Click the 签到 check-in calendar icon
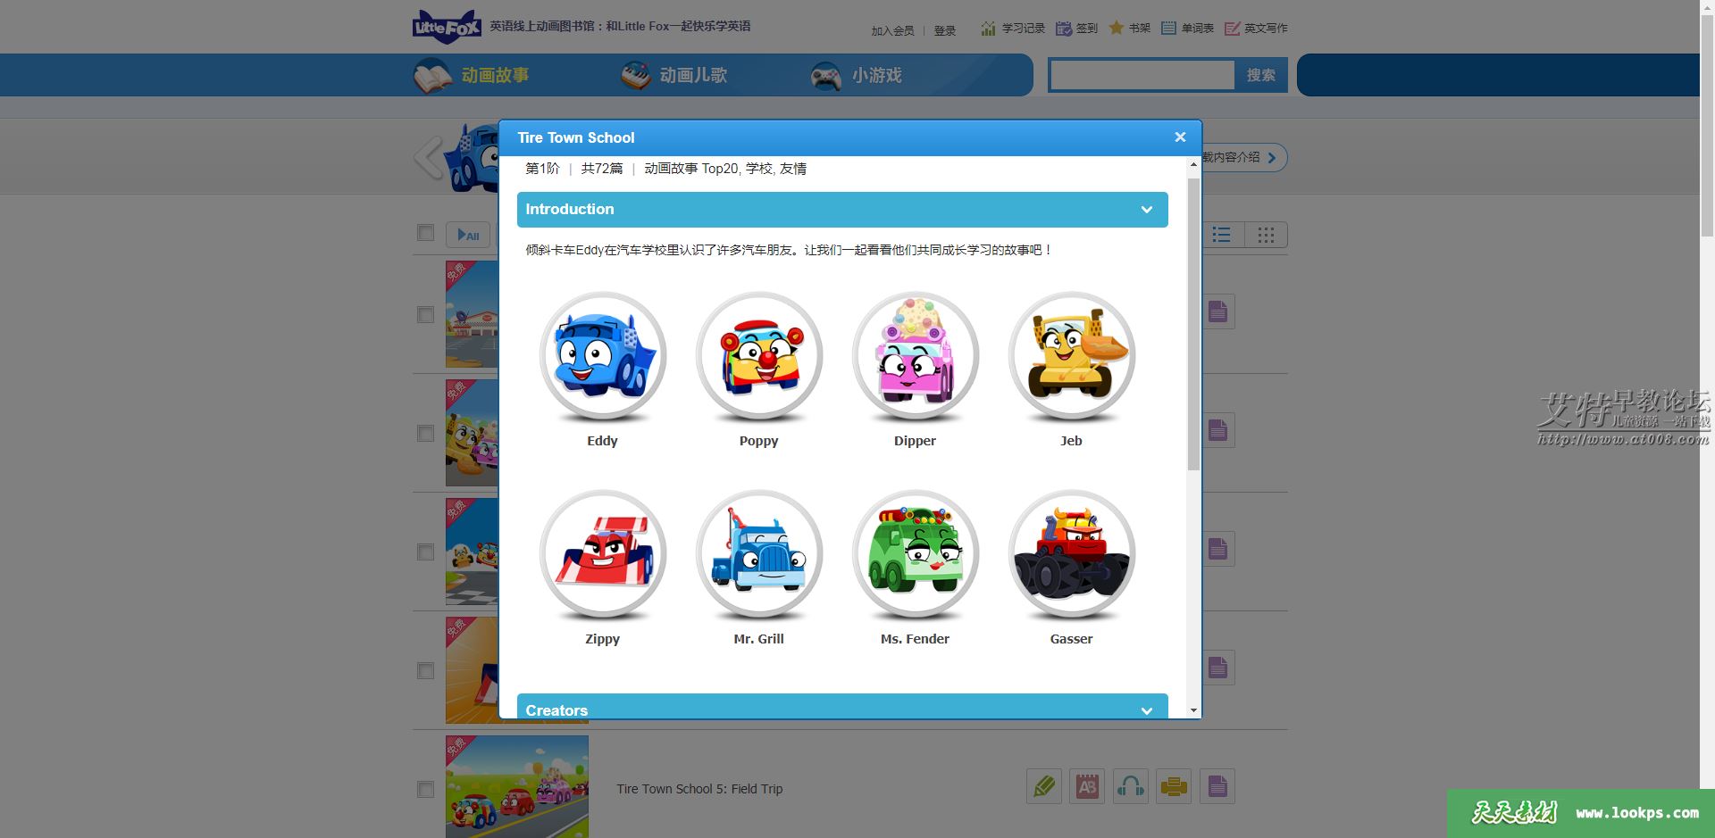This screenshot has height=838, width=1715. click(1063, 28)
